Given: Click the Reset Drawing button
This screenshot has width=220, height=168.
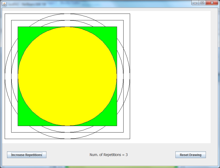Looking at the screenshot, I should click(x=191, y=155).
